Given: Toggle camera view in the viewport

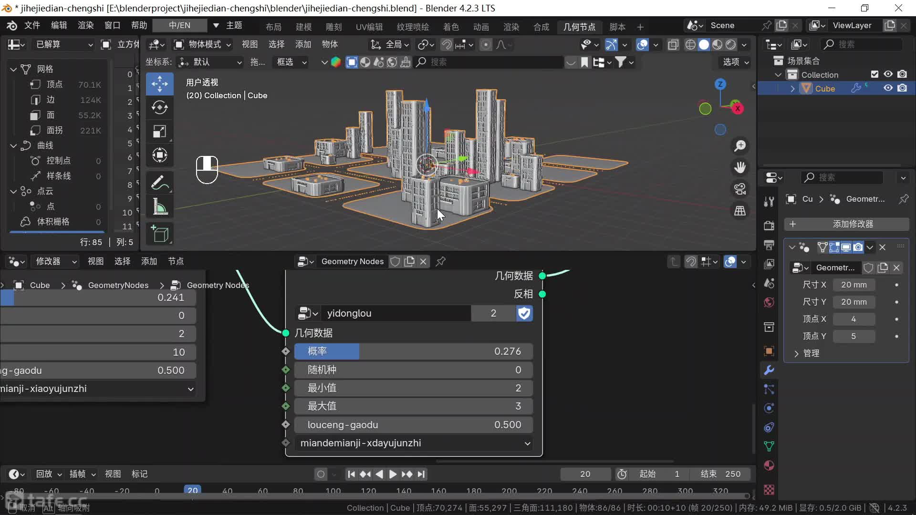Looking at the screenshot, I should coord(740,189).
